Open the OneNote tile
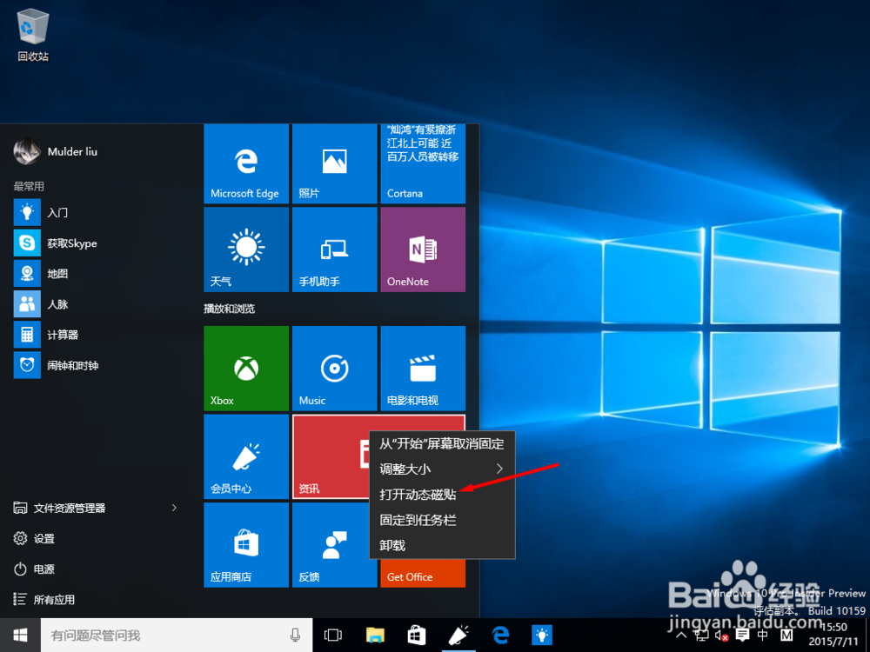Screen dimensions: 870x652 [x=423, y=249]
